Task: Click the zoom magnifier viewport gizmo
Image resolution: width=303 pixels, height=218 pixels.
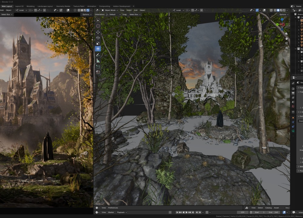Action: 286,34
